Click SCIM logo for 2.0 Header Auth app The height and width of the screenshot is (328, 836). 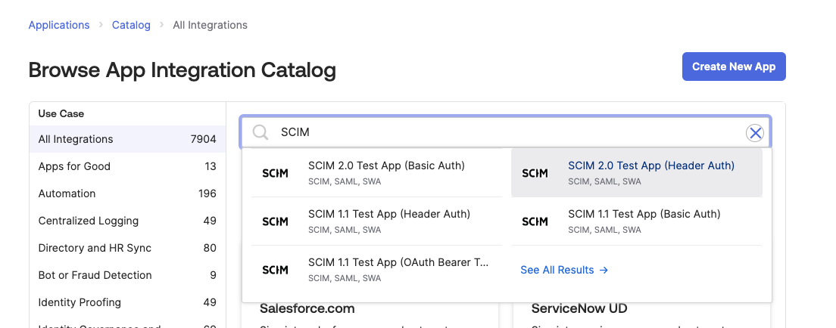tap(535, 173)
